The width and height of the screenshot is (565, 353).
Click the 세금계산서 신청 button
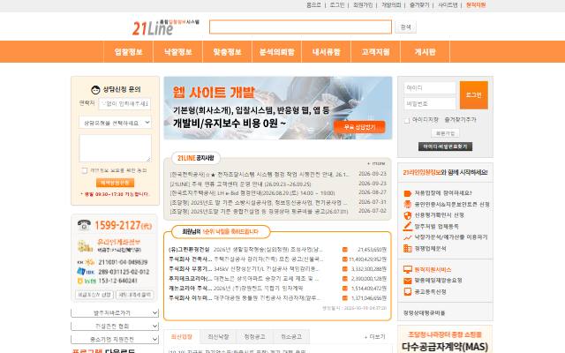click(x=94, y=295)
